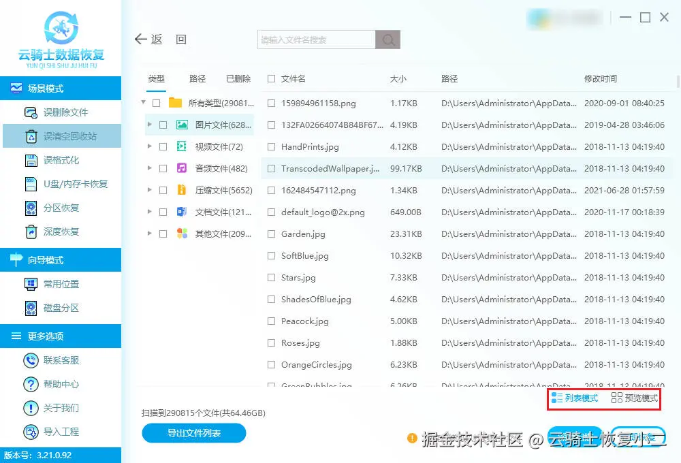Open 磁盘分区 in the sidebar
Viewport: 681px width, 463px height.
(x=52, y=308)
